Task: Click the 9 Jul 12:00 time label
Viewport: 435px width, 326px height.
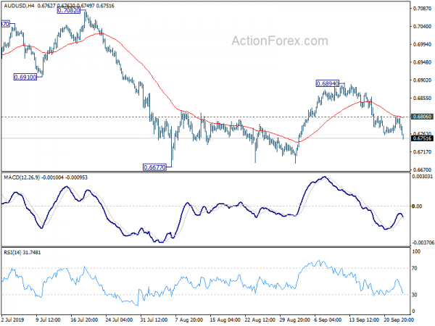Action: coord(49,319)
